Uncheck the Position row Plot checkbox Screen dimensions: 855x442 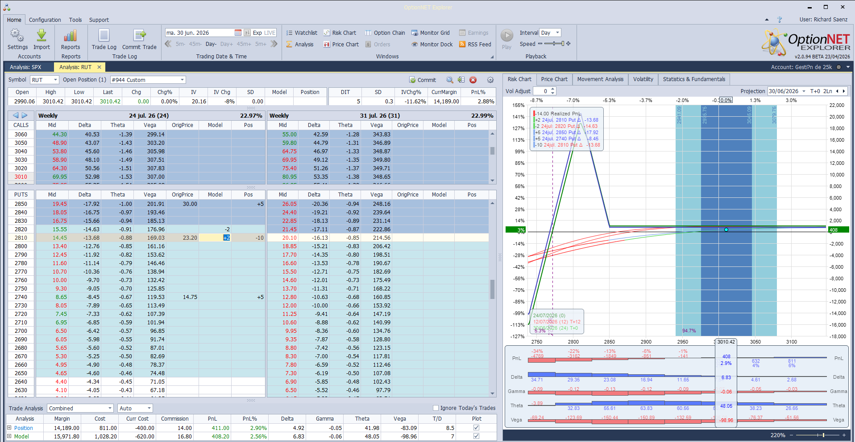point(476,428)
